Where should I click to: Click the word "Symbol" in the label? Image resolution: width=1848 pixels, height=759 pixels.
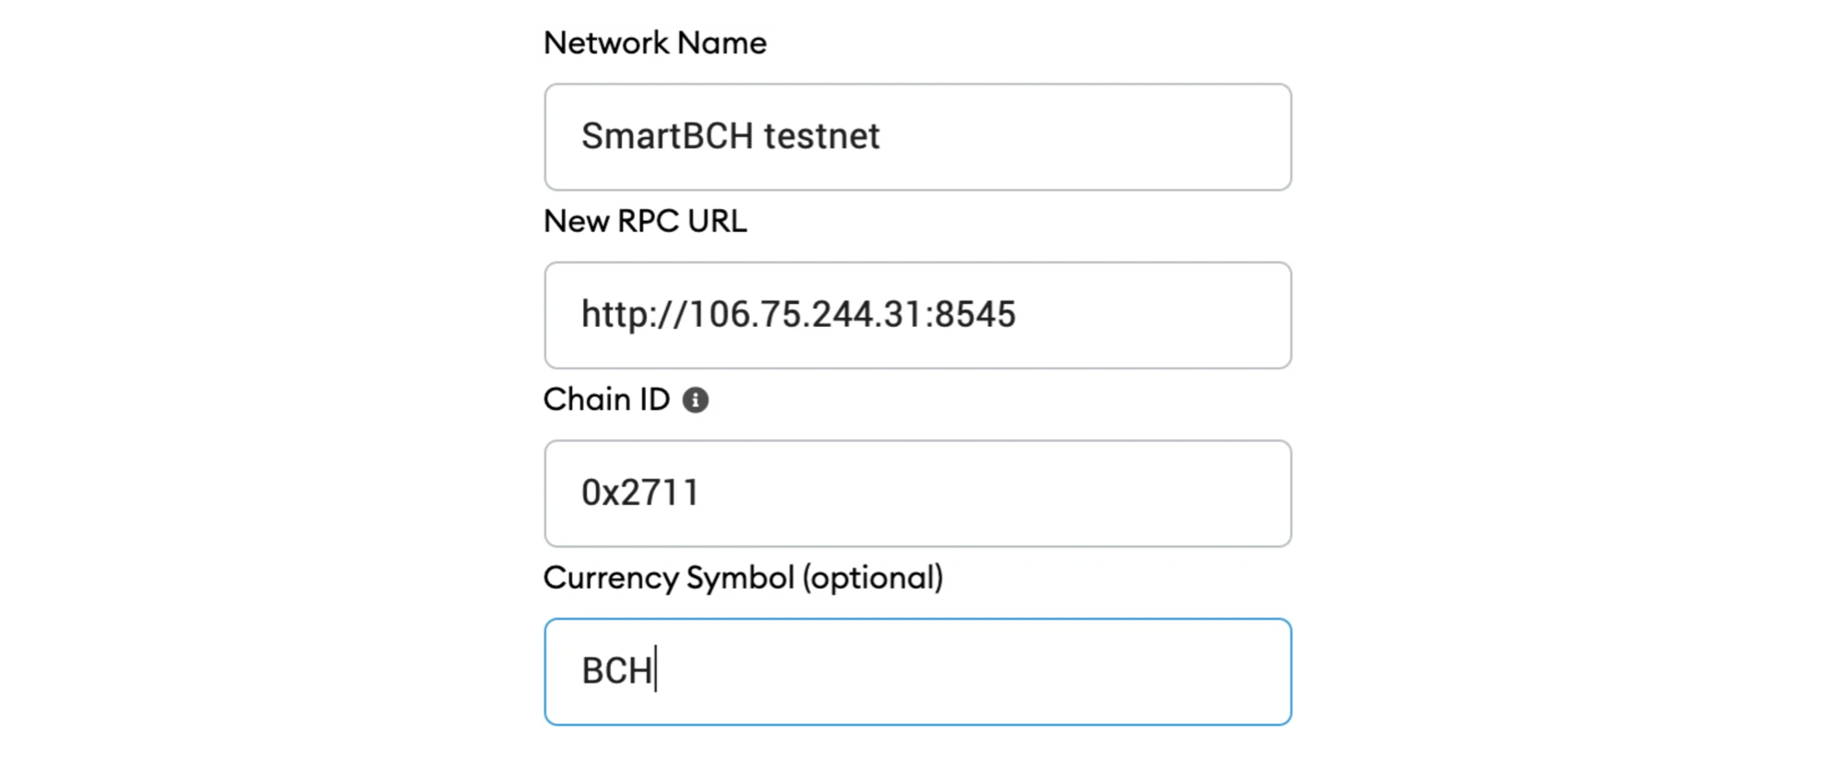(x=740, y=578)
